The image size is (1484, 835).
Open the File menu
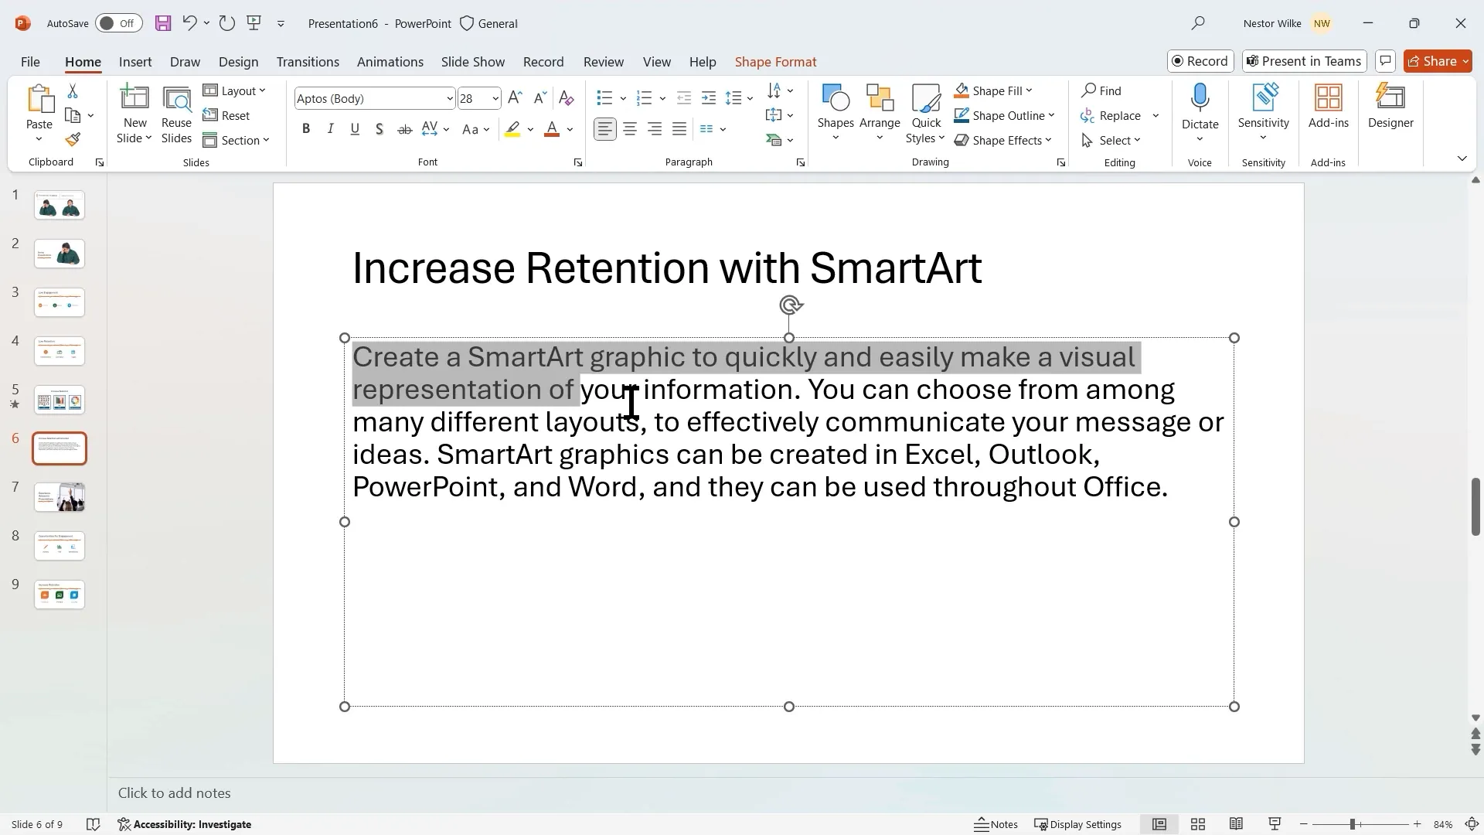[x=30, y=62]
